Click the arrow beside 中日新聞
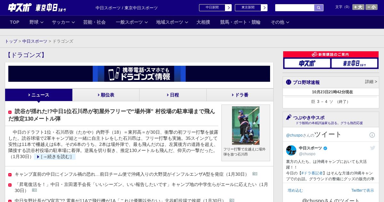Image resolution: width=384 pixels, height=202 pixels. [x=228, y=8]
